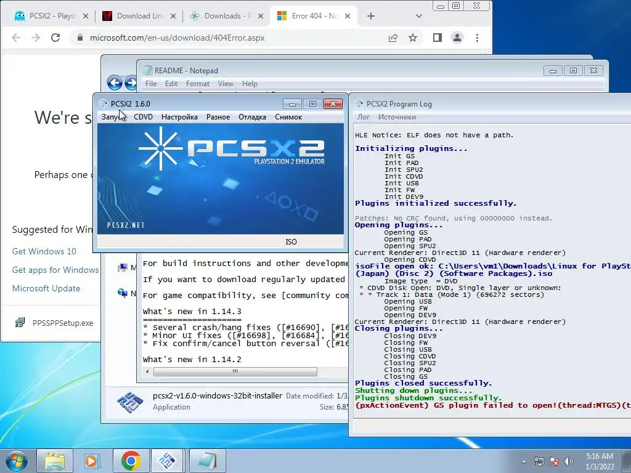Open the Chrome three-dot menu
631x473 pixels.
(478, 38)
